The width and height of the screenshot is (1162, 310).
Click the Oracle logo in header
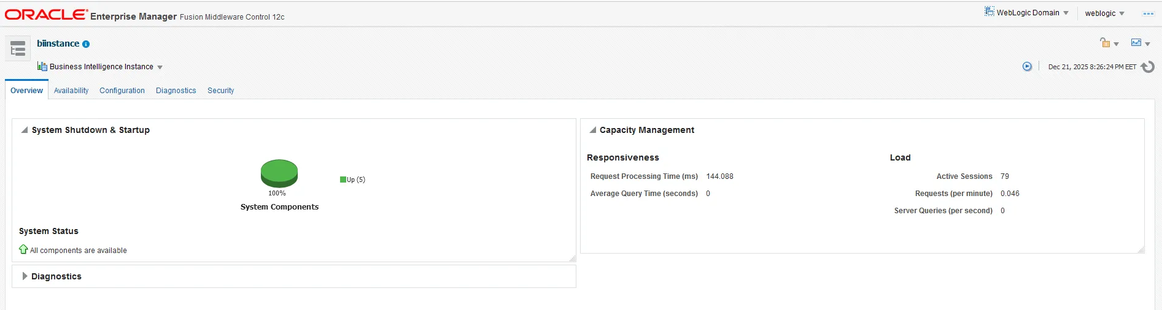click(46, 15)
